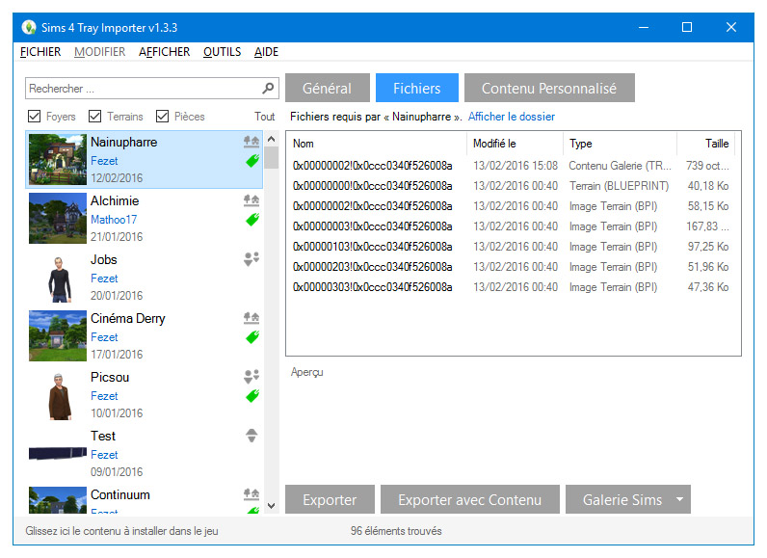The image size is (767, 558).
Task: Click the household icon on Jobs
Action: tap(251, 259)
